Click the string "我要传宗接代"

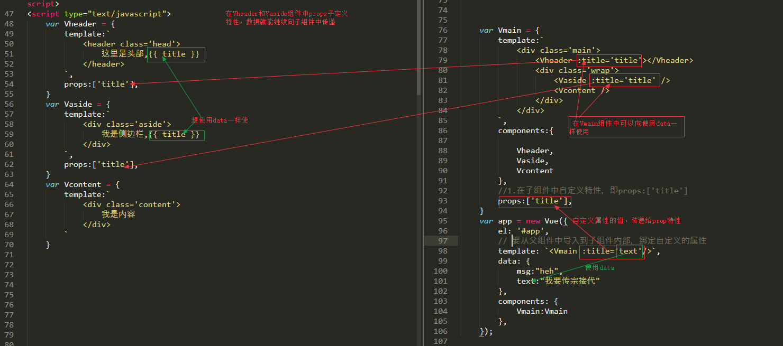point(569,281)
